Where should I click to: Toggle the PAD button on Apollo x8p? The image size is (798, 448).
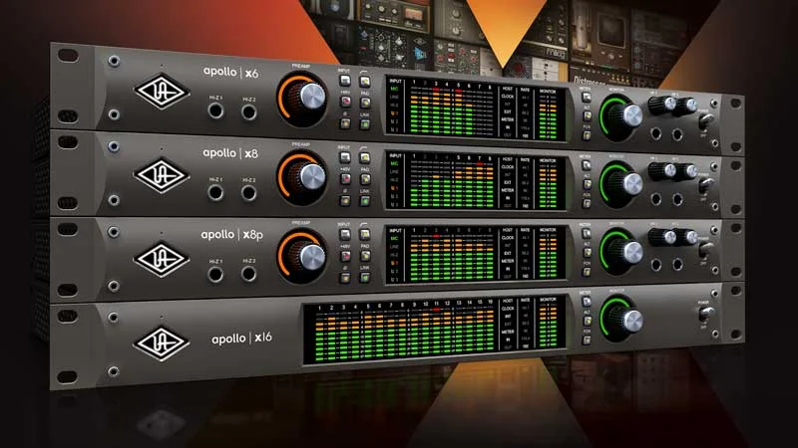point(365,256)
